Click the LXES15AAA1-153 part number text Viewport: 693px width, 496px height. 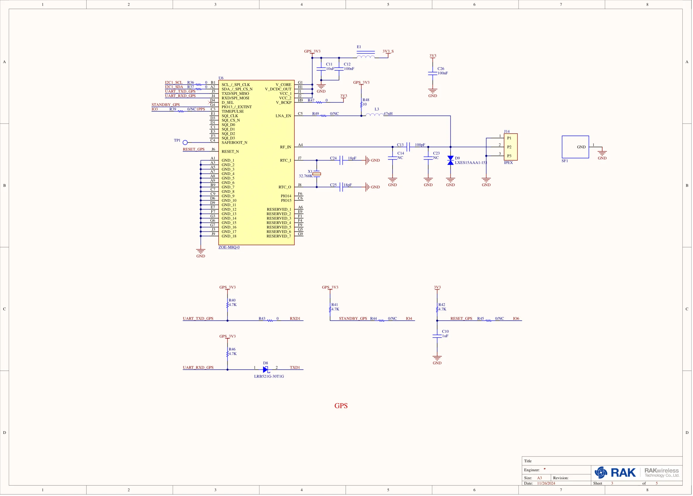pyautogui.click(x=471, y=163)
